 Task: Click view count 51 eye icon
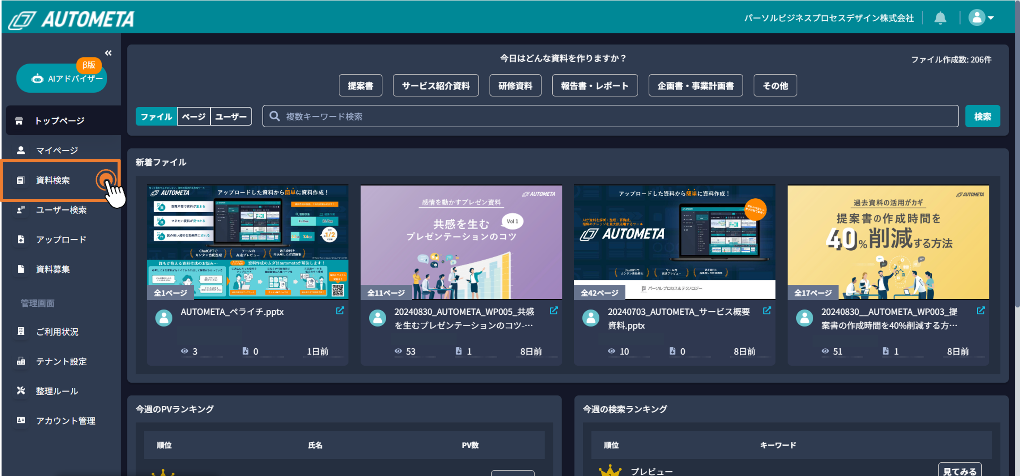[825, 351]
